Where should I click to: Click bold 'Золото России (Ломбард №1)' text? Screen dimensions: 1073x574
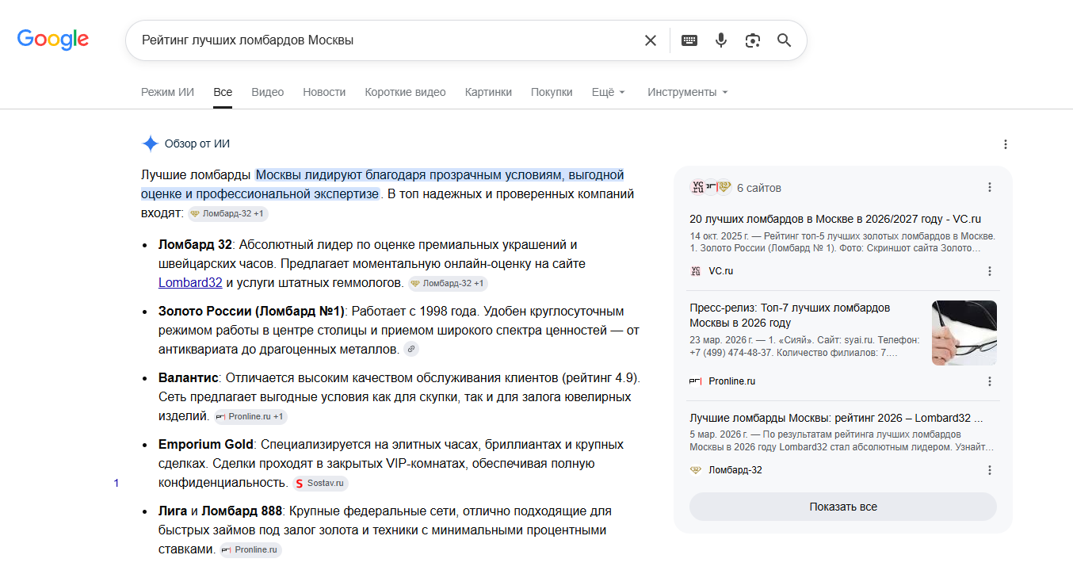(x=252, y=311)
